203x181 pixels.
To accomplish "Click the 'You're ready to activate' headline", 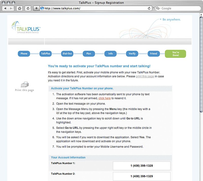I will [x=99, y=66].
